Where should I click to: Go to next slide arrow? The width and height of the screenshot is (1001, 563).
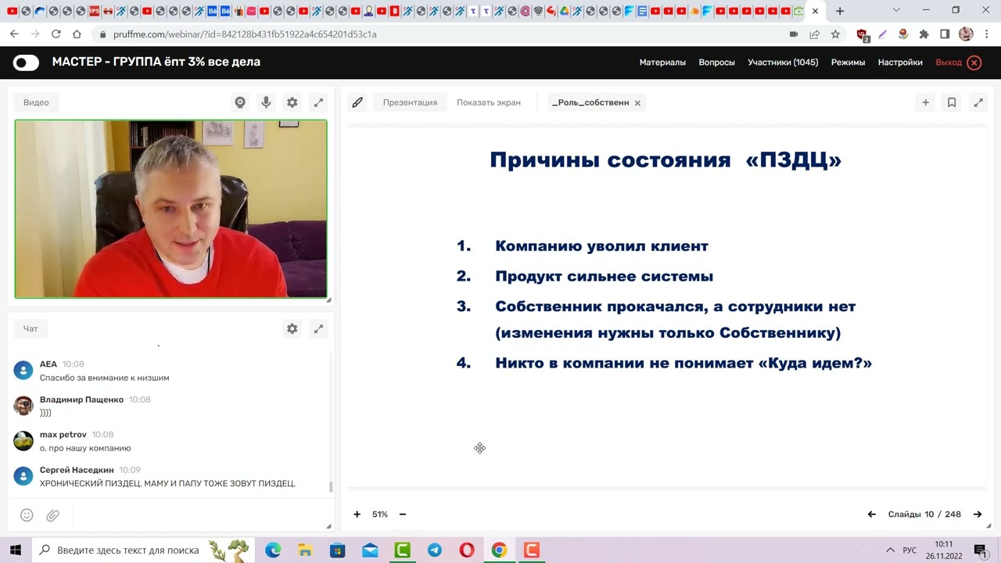point(977,515)
